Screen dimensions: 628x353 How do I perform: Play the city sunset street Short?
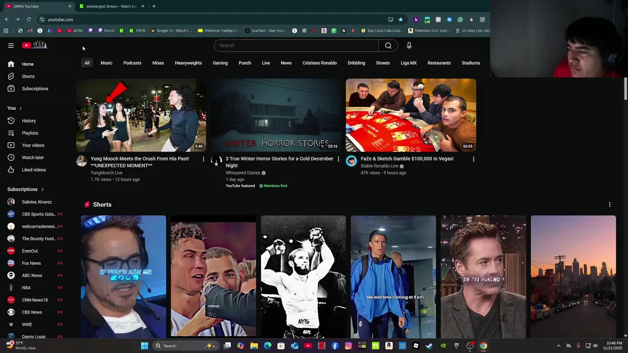(573, 277)
